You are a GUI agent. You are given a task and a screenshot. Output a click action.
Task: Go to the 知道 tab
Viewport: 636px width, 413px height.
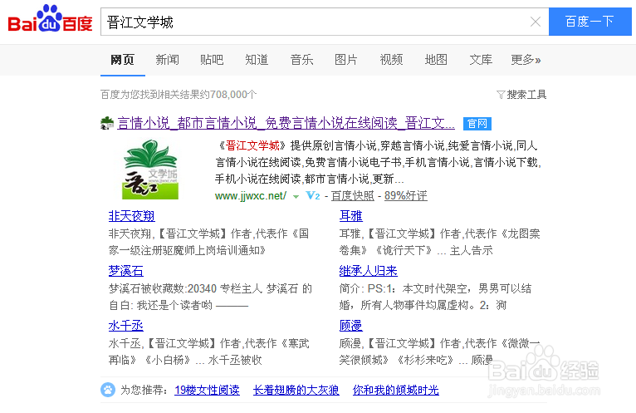[x=257, y=60]
